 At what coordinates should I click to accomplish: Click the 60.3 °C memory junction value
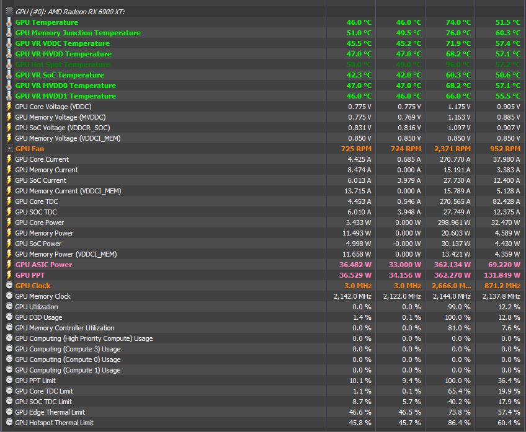click(x=508, y=33)
